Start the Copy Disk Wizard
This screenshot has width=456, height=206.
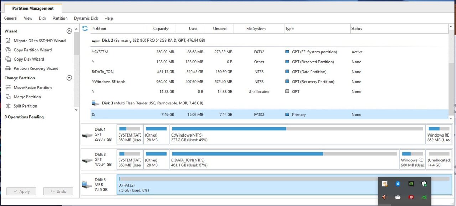point(28,59)
